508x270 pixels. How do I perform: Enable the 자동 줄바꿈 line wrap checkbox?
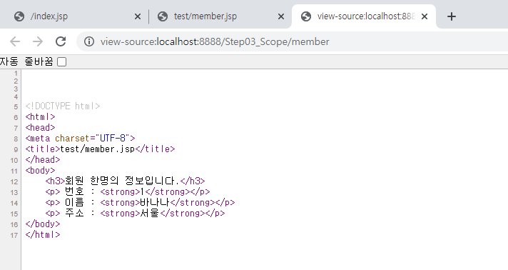coord(61,61)
